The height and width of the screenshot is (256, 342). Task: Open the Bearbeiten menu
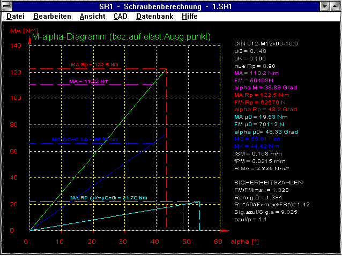[x=50, y=17]
